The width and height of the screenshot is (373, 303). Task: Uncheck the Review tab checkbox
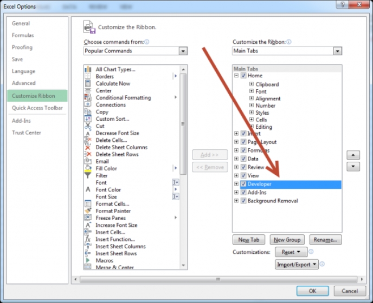click(243, 167)
